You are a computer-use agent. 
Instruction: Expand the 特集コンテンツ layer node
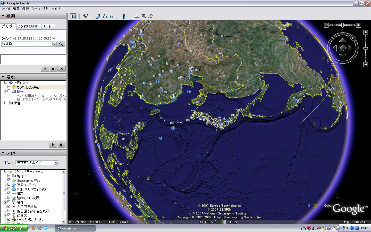tap(5, 185)
